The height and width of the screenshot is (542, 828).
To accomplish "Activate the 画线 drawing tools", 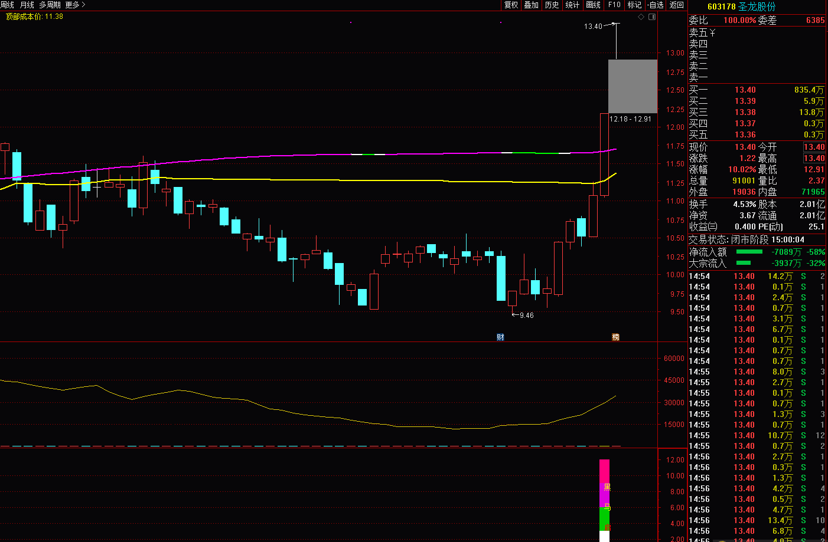I will point(594,5).
